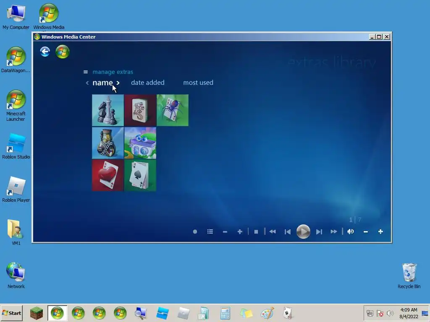Sort extras by most used

click(198, 83)
